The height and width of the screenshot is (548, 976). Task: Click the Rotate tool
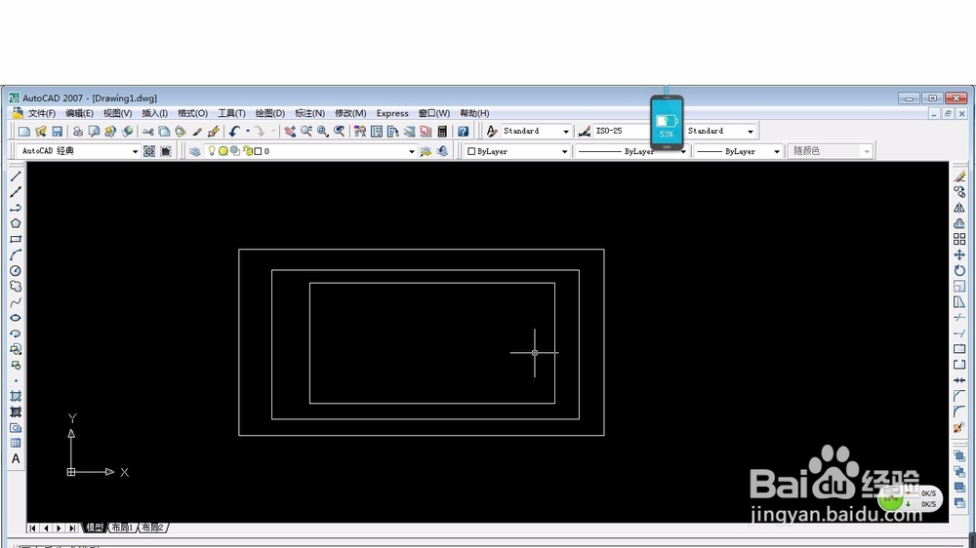(x=959, y=270)
